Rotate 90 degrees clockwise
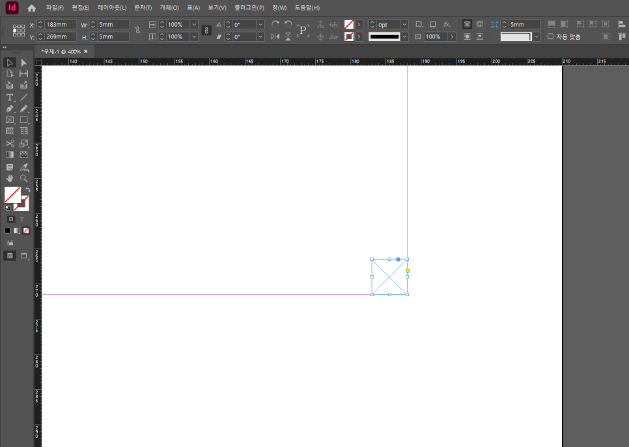Viewport: 629px width, 447px height. (275, 24)
